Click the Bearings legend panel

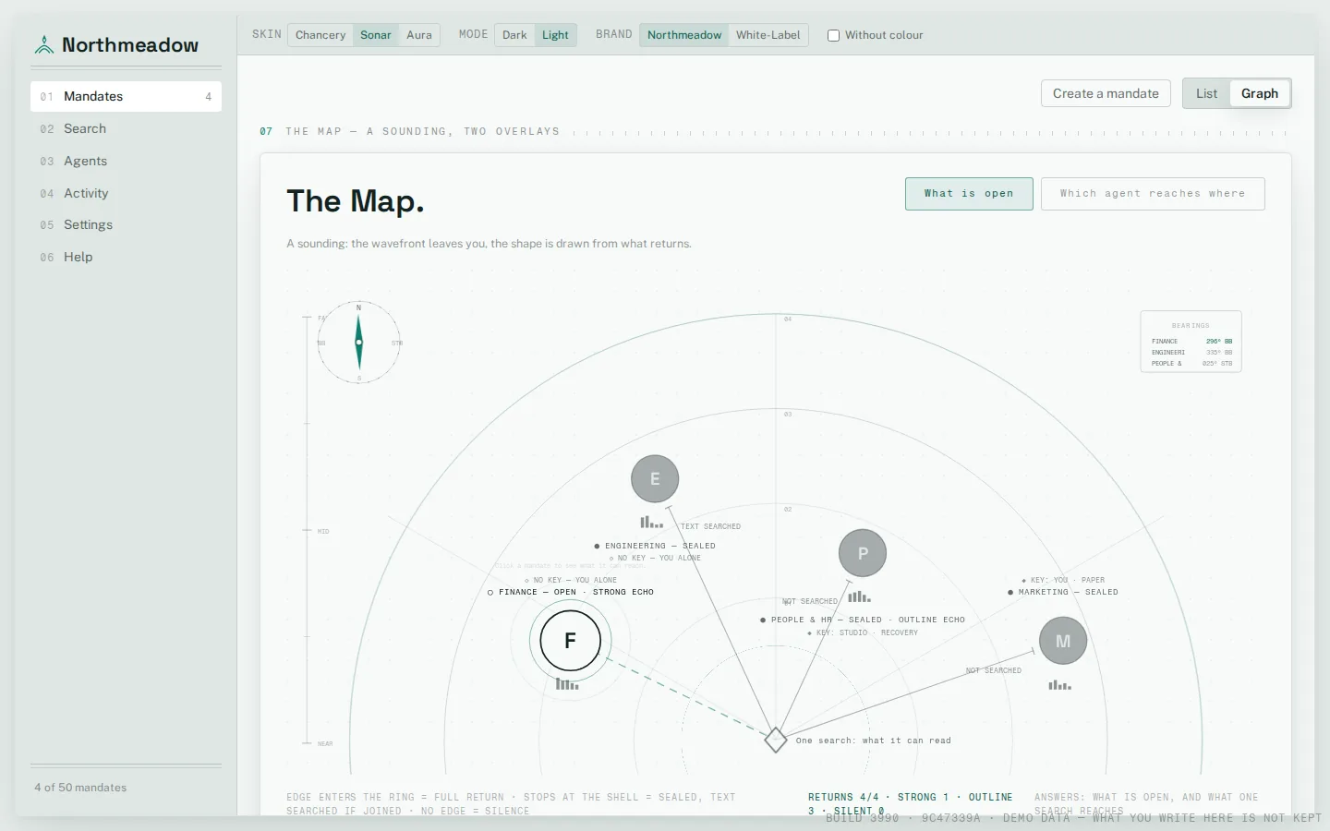[1191, 342]
